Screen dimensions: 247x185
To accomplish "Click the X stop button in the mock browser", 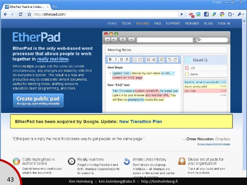I will tap(122, 40).
